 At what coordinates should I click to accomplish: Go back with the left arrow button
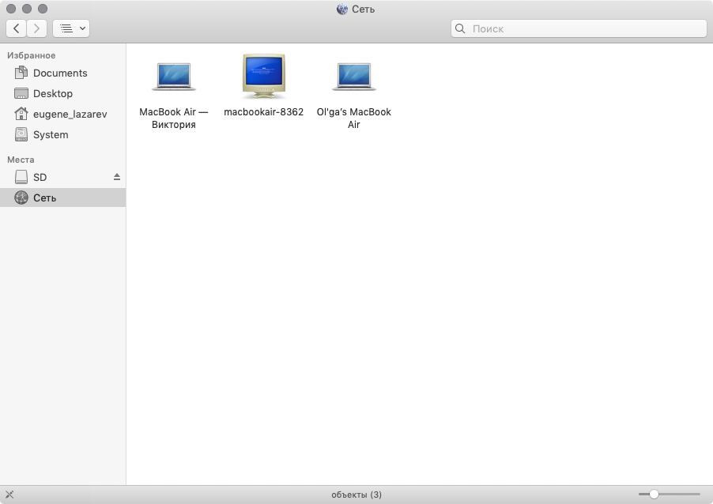click(17, 28)
